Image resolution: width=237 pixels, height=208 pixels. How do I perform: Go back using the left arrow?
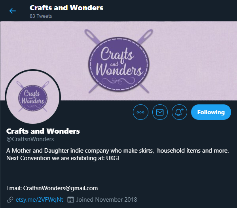[x=13, y=11]
